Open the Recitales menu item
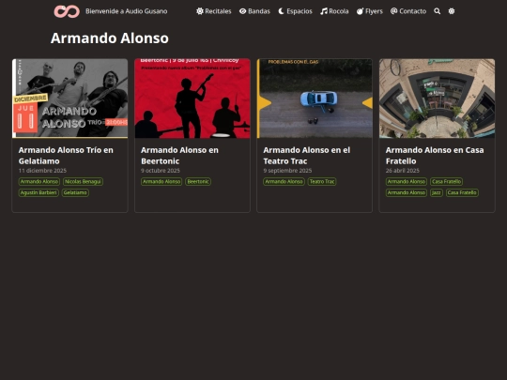 [x=214, y=11]
